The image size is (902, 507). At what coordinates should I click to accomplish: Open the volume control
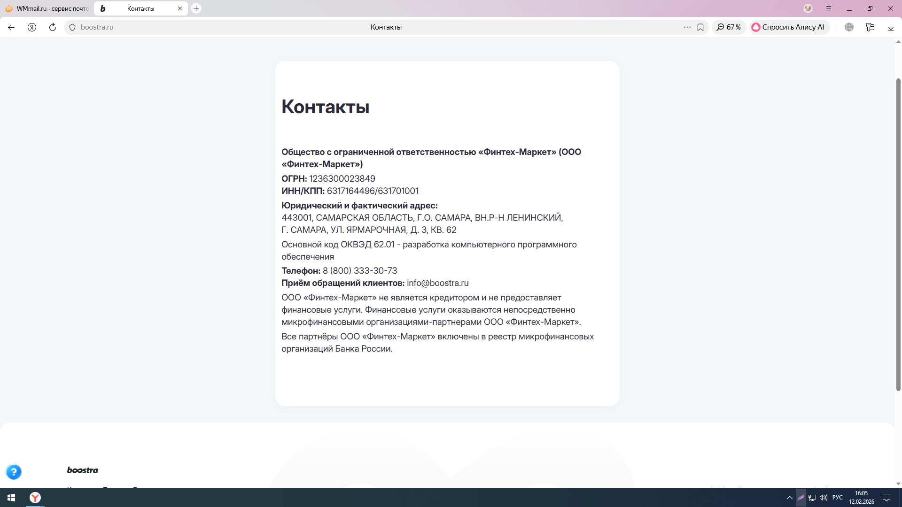[x=824, y=498]
